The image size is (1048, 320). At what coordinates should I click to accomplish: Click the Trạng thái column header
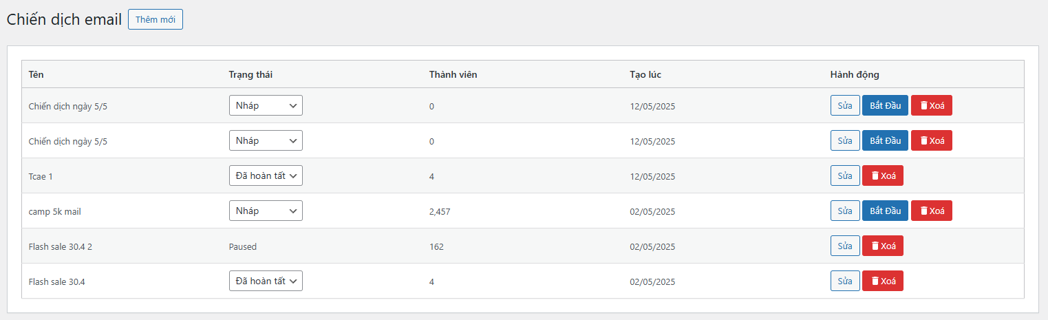[250, 74]
